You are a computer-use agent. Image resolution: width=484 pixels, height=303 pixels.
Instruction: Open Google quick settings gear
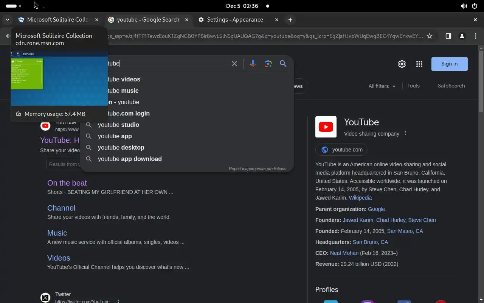(x=402, y=64)
